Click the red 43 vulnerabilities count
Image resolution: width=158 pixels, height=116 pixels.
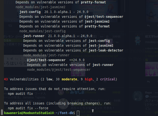tap(6, 79)
